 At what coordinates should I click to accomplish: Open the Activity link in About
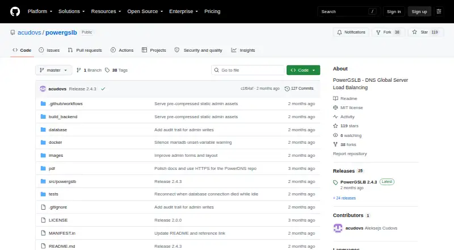coord(344,117)
